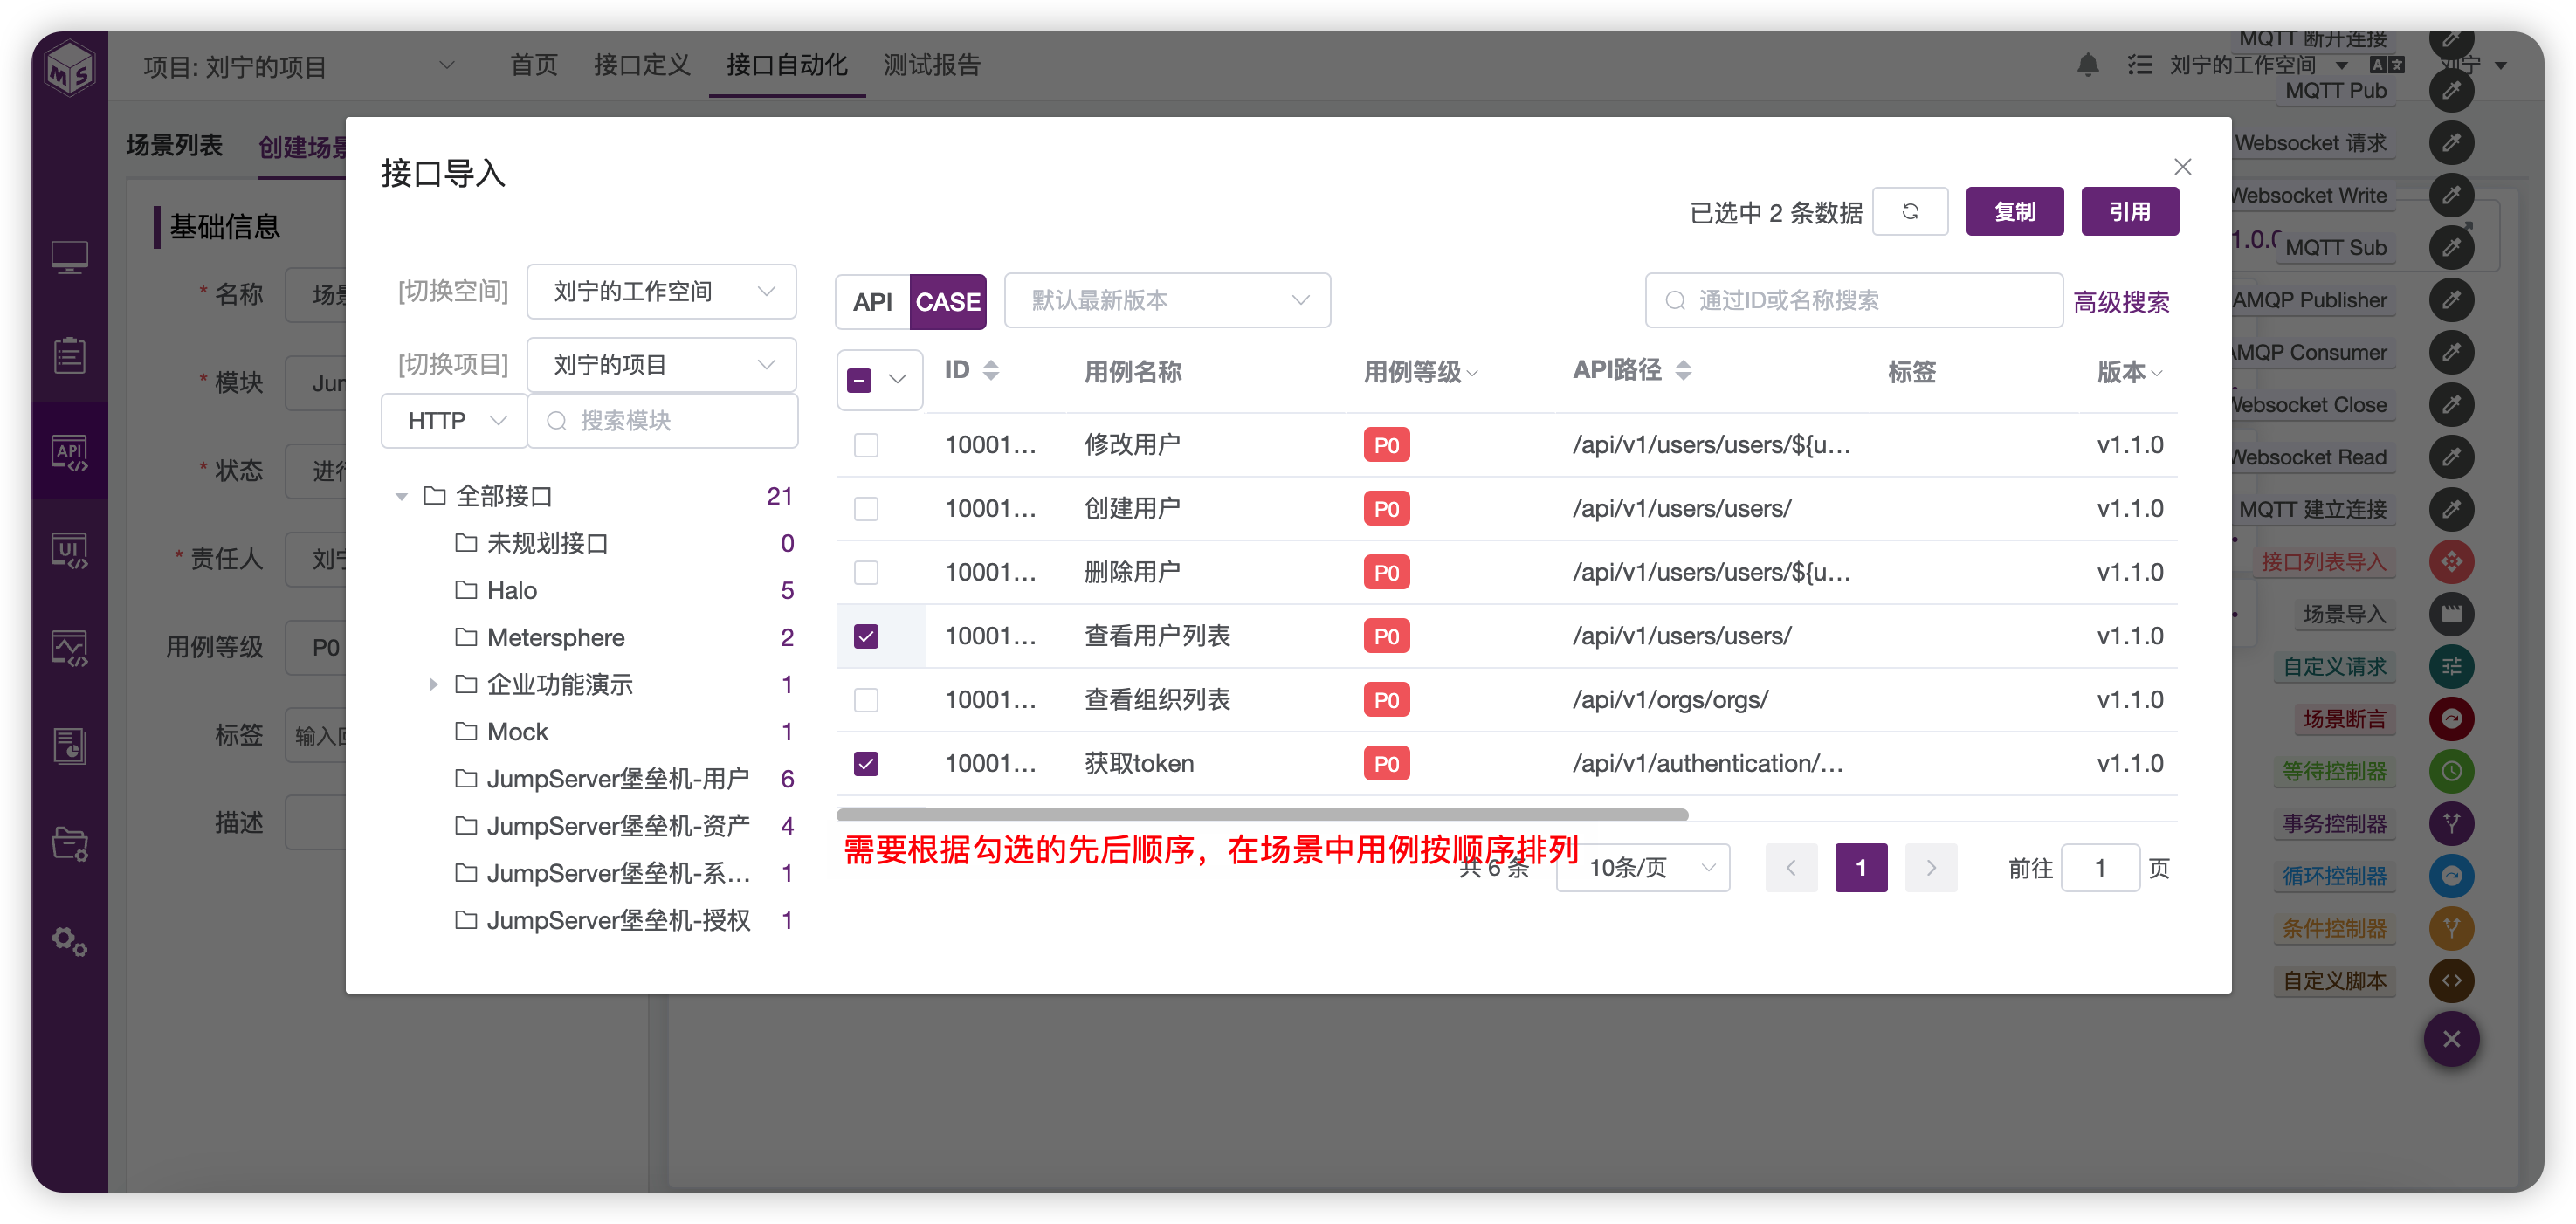
Task: Select the 循环控制器 loop controller icon
Action: click(x=2451, y=876)
